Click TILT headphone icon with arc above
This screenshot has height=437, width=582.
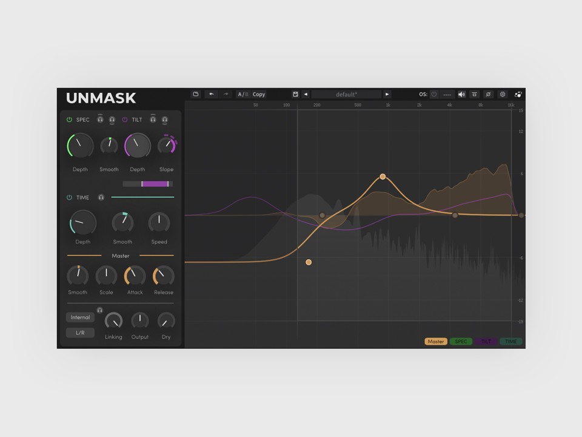153,119
